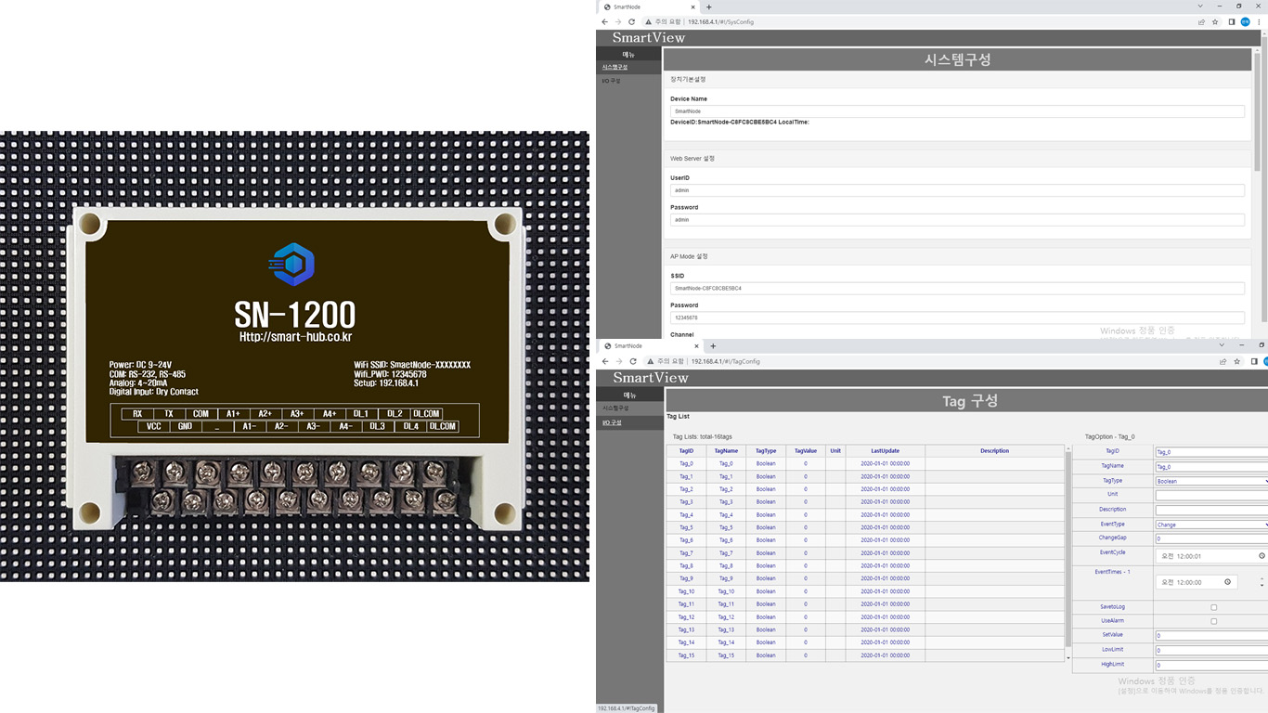Click the TagConfig address bar URL

pos(725,361)
